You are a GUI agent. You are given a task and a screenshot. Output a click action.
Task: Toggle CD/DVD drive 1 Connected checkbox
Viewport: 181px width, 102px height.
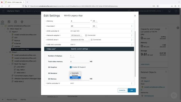tap(92, 40)
